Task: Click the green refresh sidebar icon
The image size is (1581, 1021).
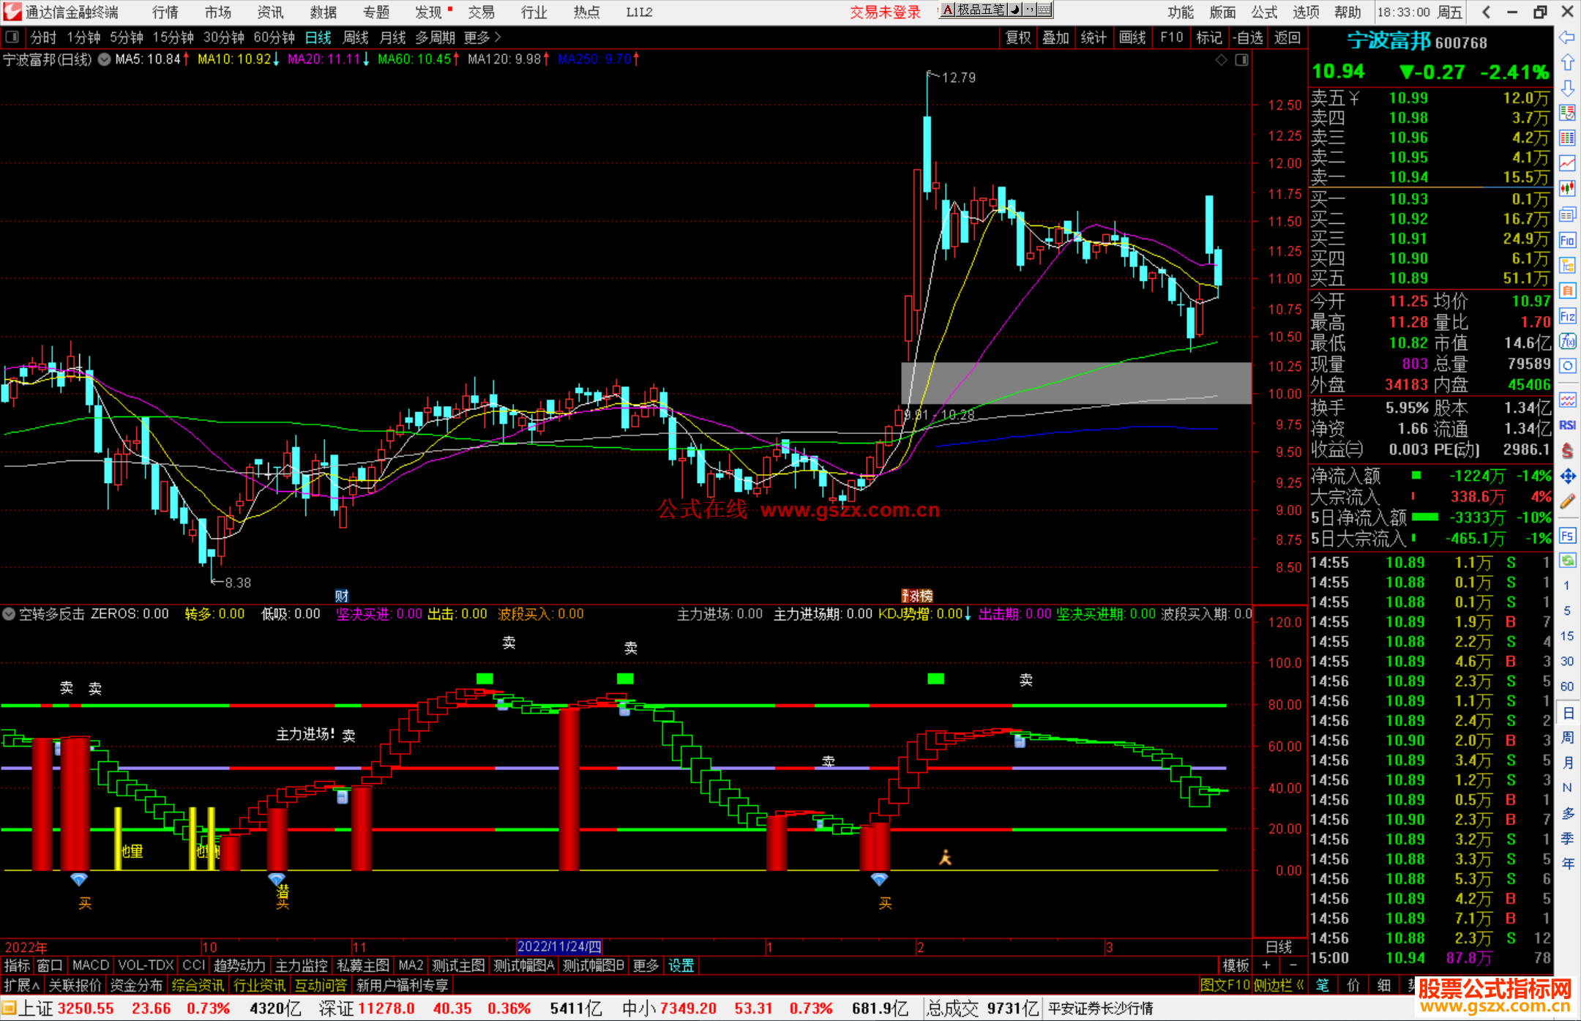Action: [1567, 561]
